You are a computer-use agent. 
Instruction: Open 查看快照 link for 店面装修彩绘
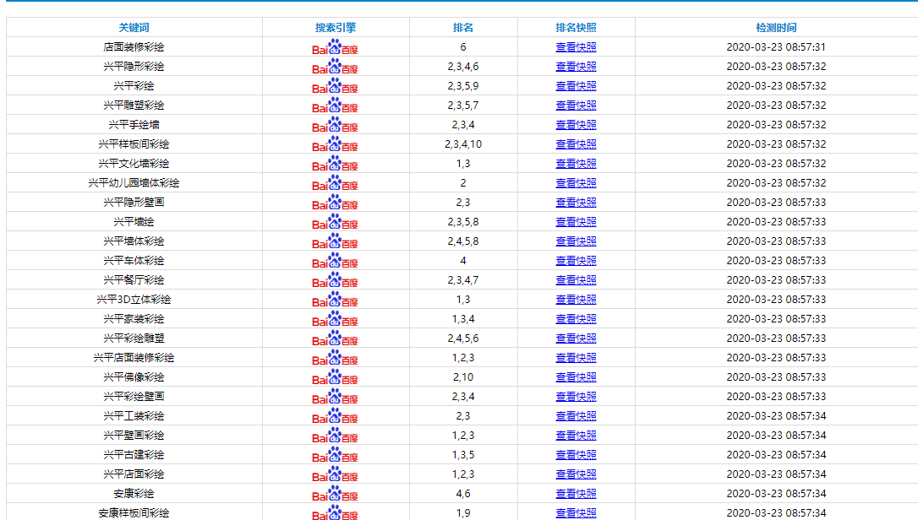[x=576, y=46]
